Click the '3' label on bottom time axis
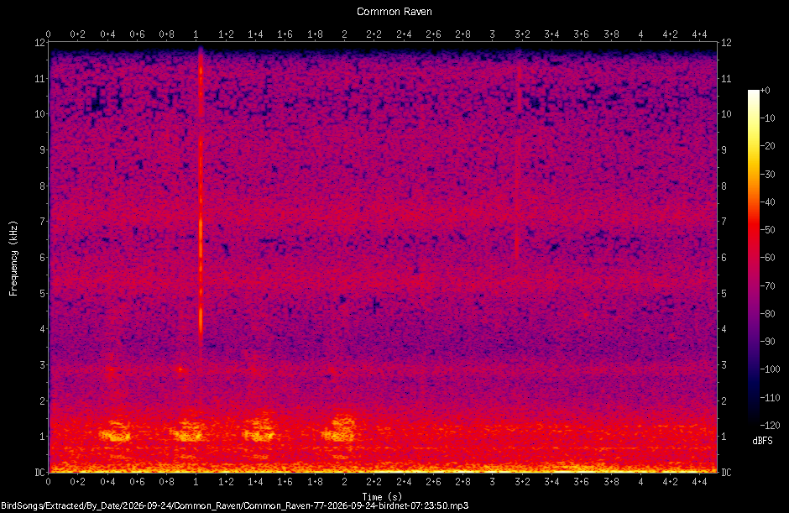The image size is (789, 513). 492,482
